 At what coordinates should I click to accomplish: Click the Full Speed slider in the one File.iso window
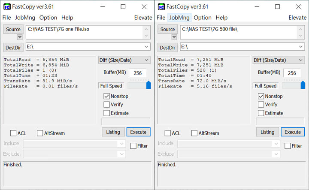tap(139, 86)
